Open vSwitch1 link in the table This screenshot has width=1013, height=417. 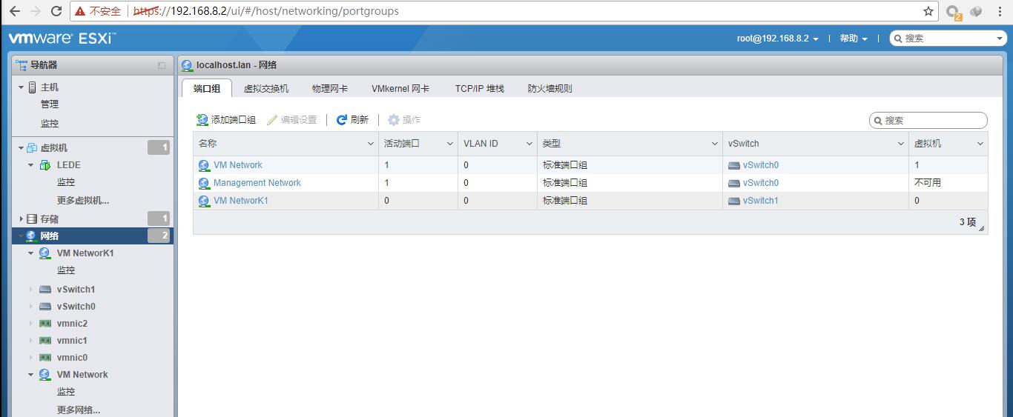point(761,201)
